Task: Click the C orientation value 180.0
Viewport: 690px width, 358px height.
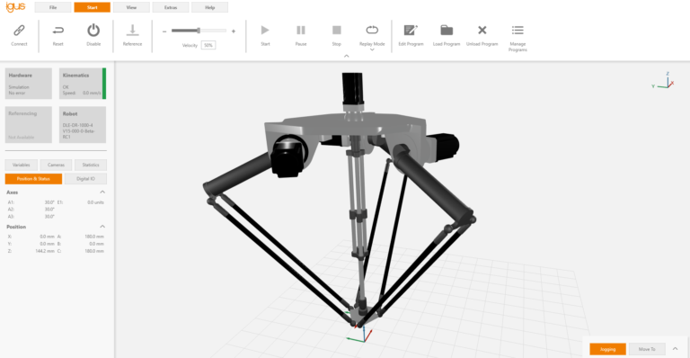Action: pos(94,251)
